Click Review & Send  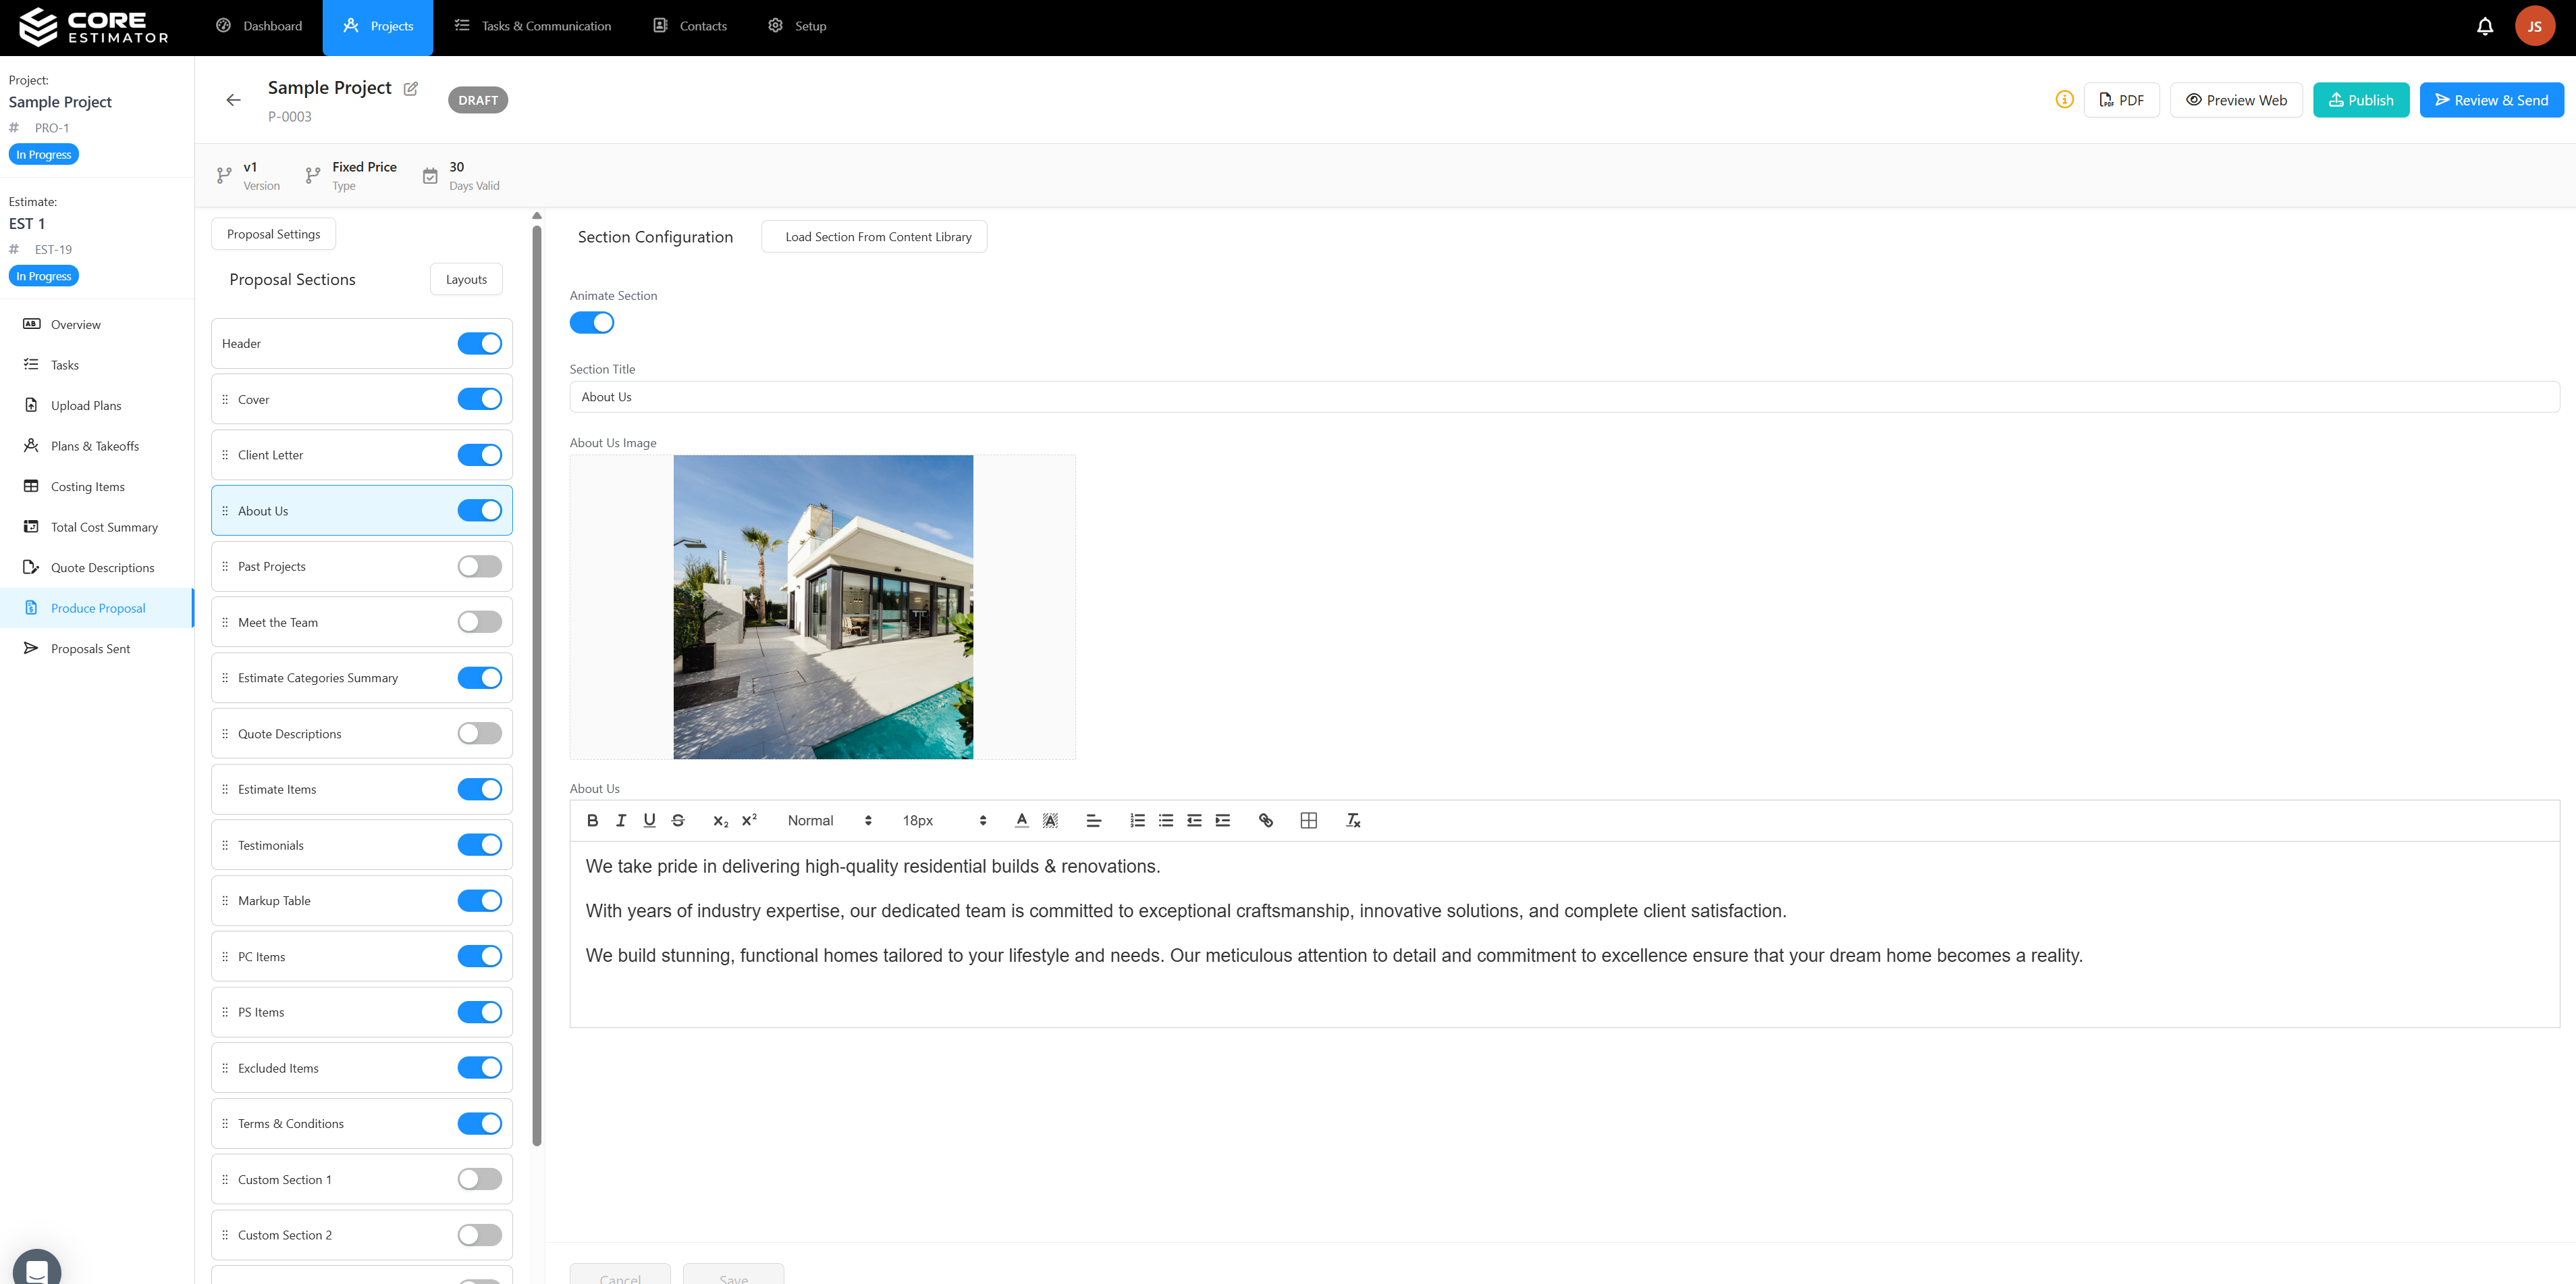(x=2491, y=100)
